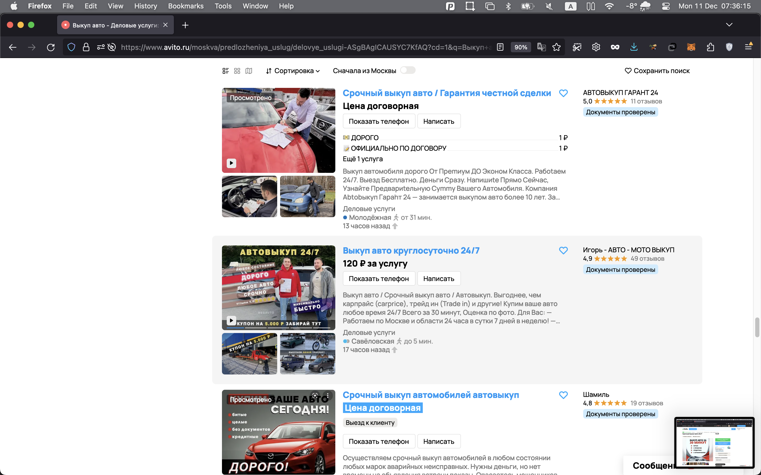Click the 90% zoom level indicator
Viewport: 761px width, 475px height.
(521, 47)
